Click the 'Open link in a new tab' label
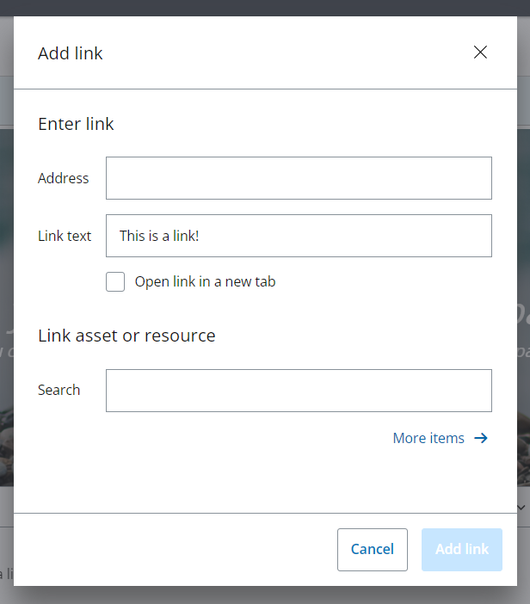The height and width of the screenshot is (604, 530). point(205,281)
